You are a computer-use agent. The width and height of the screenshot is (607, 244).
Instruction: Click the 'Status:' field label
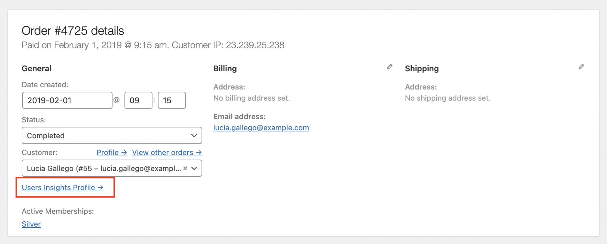tap(34, 120)
